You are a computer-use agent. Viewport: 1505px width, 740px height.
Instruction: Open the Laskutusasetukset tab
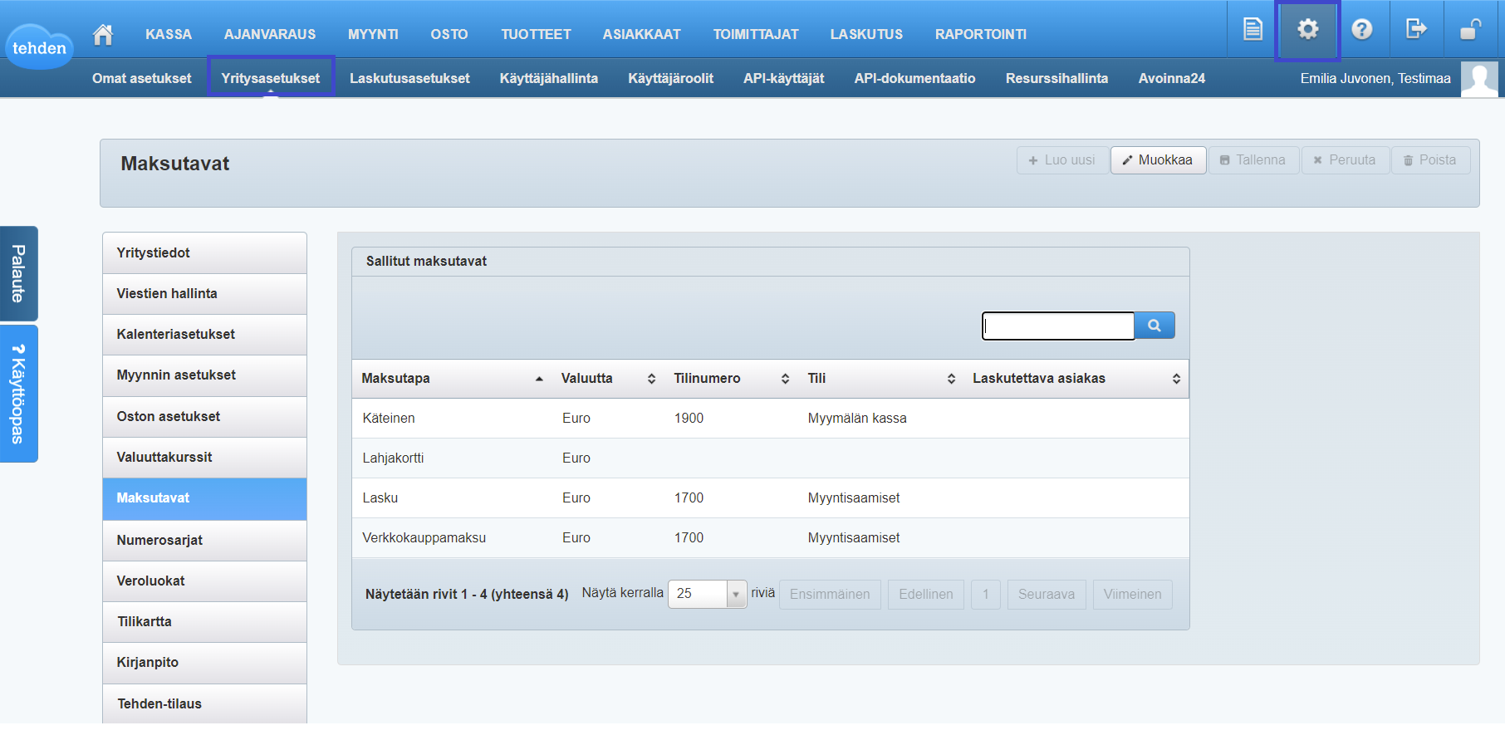click(409, 78)
